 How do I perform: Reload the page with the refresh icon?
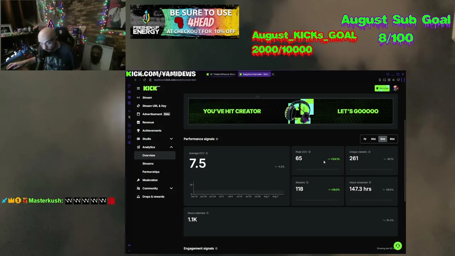(144, 80)
